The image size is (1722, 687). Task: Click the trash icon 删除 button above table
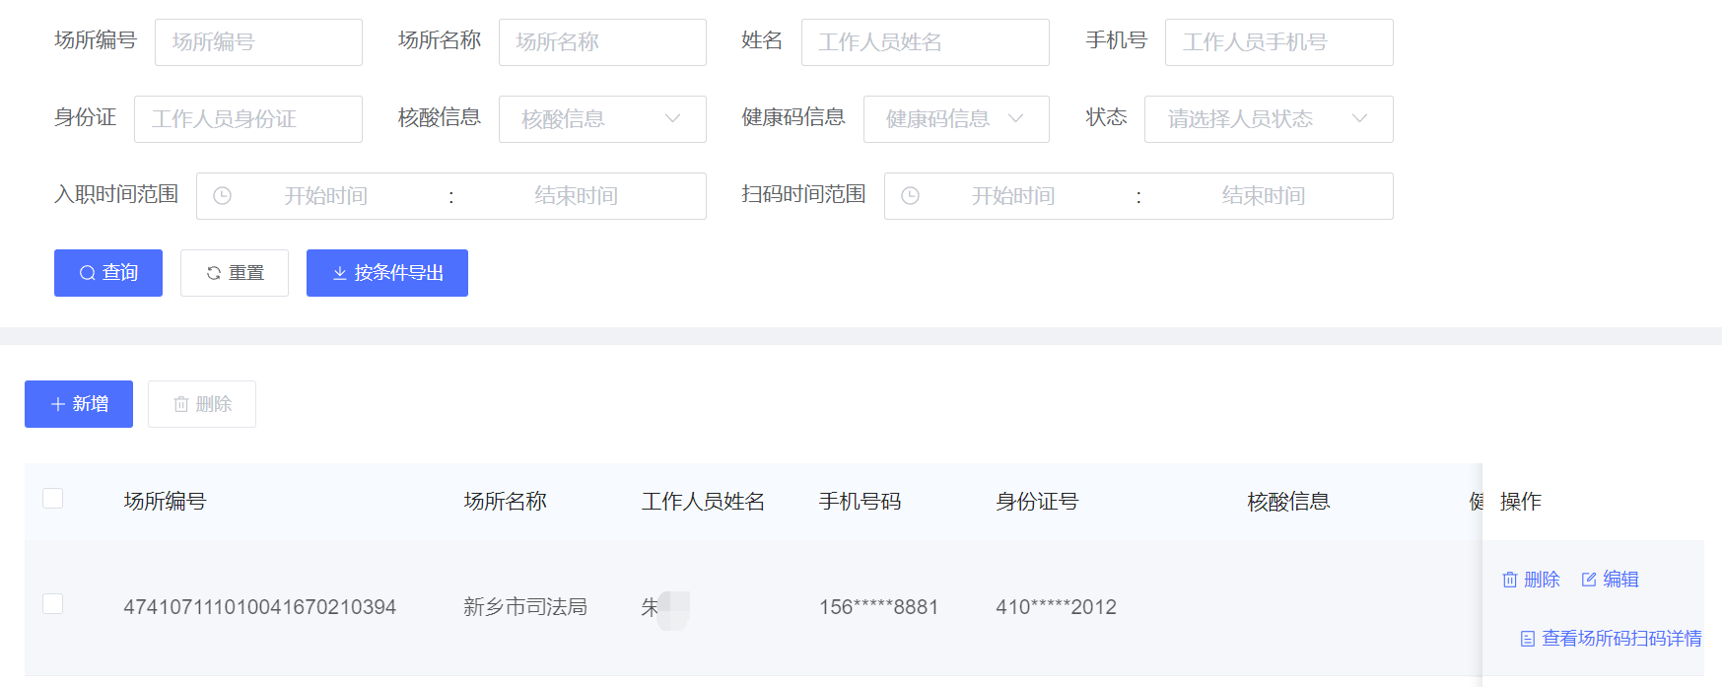click(x=202, y=404)
